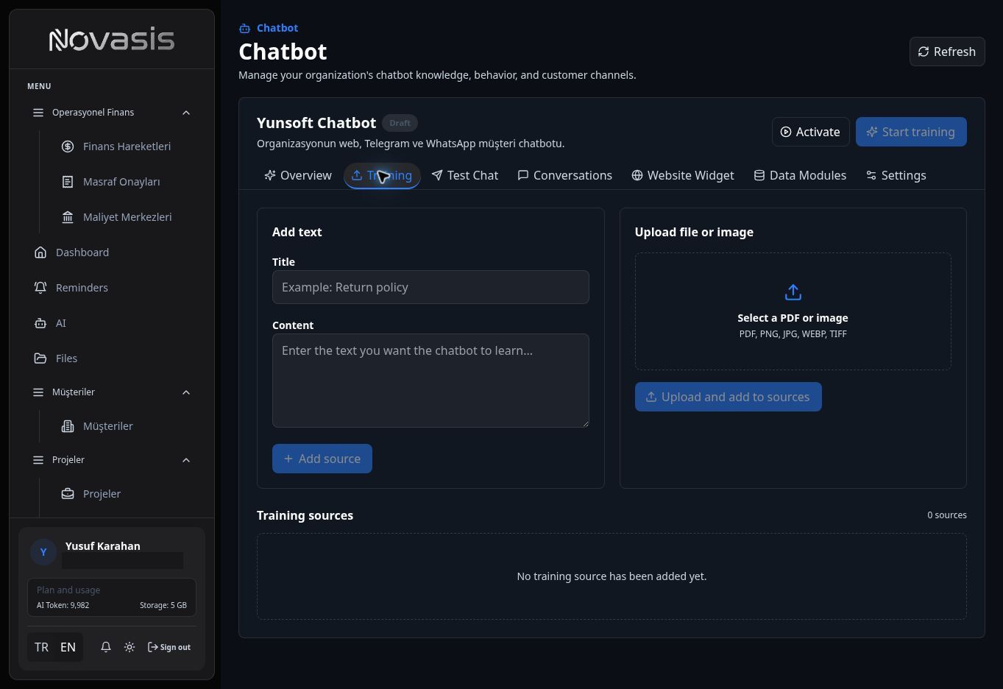
Task: Click the Content text area
Action: [430, 381]
